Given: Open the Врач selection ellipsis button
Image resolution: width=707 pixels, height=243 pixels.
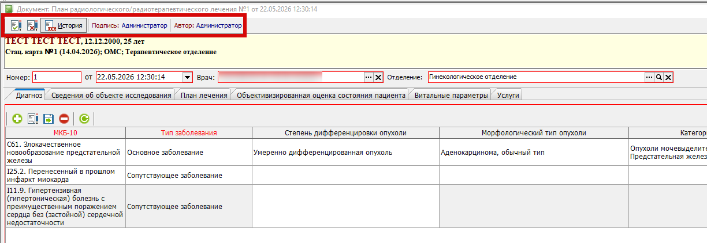Looking at the screenshot, I should [369, 77].
